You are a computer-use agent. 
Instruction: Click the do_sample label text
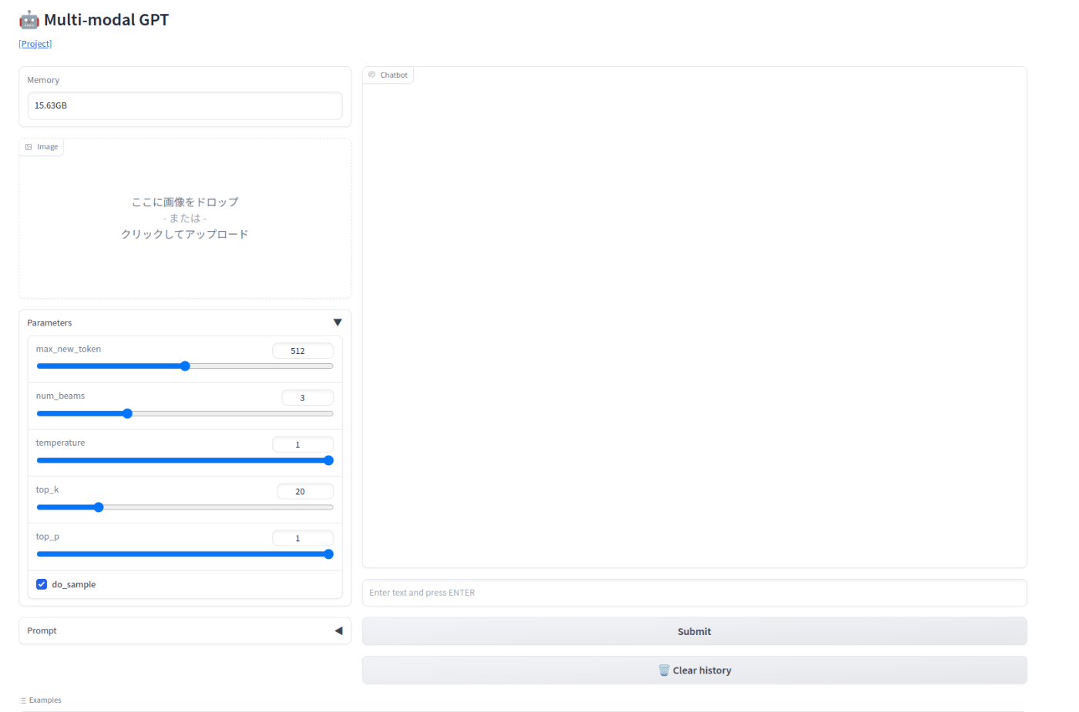[74, 584]
